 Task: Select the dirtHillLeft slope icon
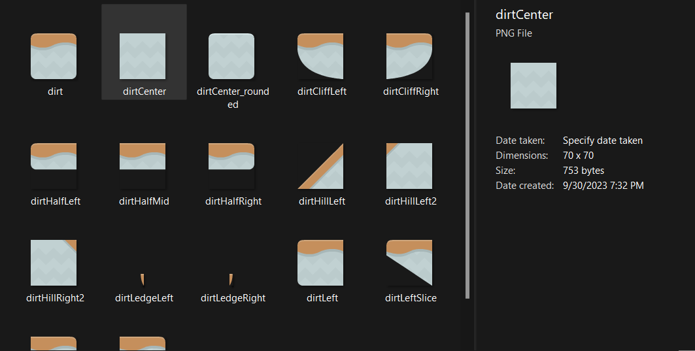(320, 166)
